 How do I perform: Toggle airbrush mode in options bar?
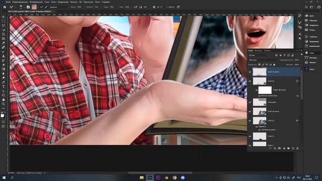point(135,7)
